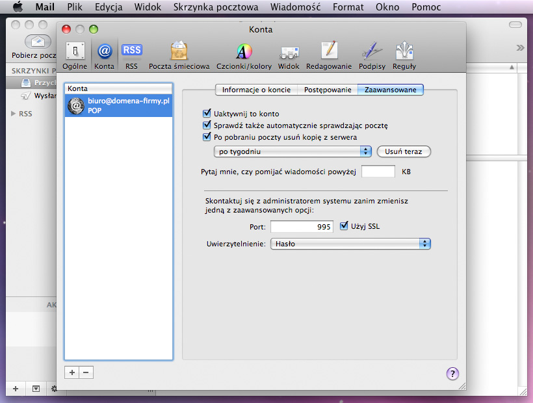Image resolution: width=533 pixels, height=403 pixels.
Task: Click the Port number field
Action: [302, 227]
